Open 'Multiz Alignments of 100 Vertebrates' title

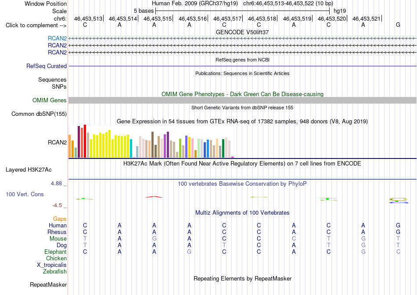tap(242, 213)
